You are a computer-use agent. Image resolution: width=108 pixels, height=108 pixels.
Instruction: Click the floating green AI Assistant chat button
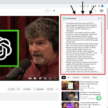click(x=99, y=98)
